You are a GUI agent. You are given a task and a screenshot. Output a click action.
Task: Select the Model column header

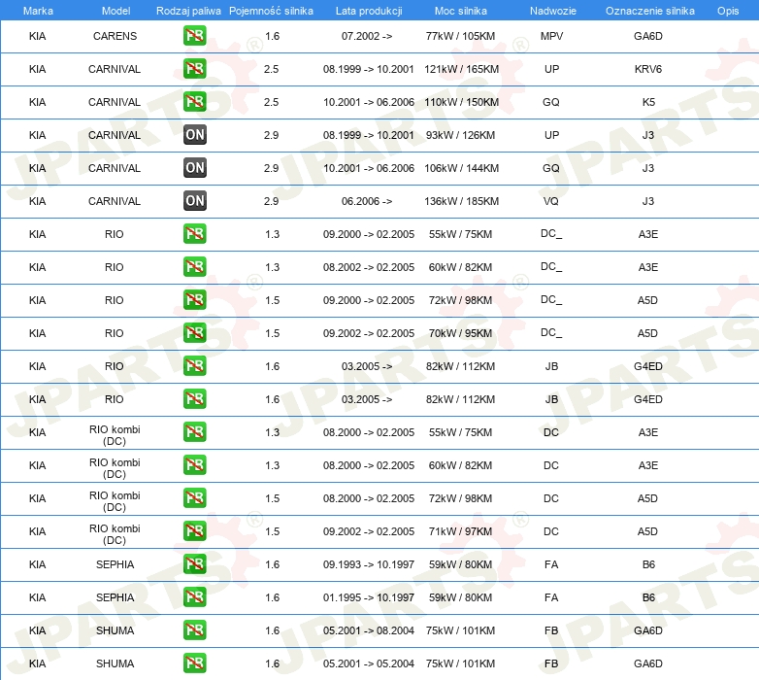(115, 11)
